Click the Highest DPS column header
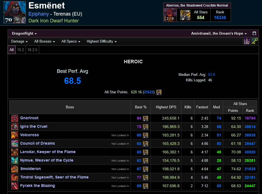 click(166, 107)
